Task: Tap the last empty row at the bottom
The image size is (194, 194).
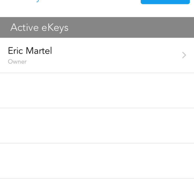Action: point(97,186)
